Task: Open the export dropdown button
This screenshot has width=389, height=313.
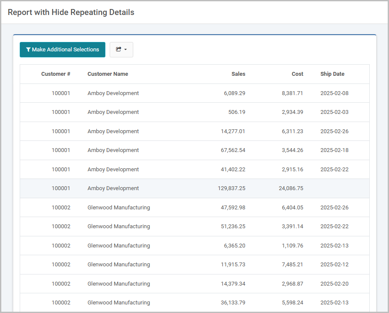Action: click(x=121, y=50)
